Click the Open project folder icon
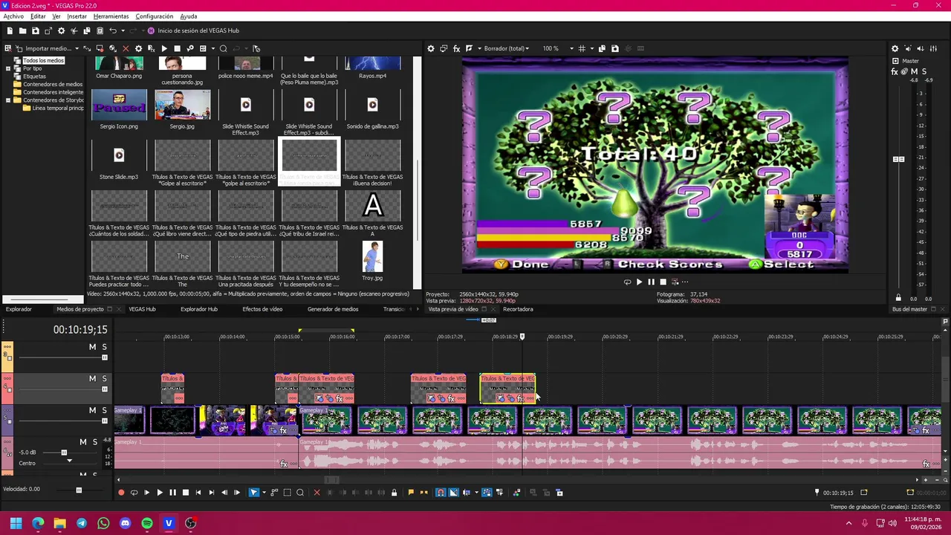951x535 pixels. 23,30
